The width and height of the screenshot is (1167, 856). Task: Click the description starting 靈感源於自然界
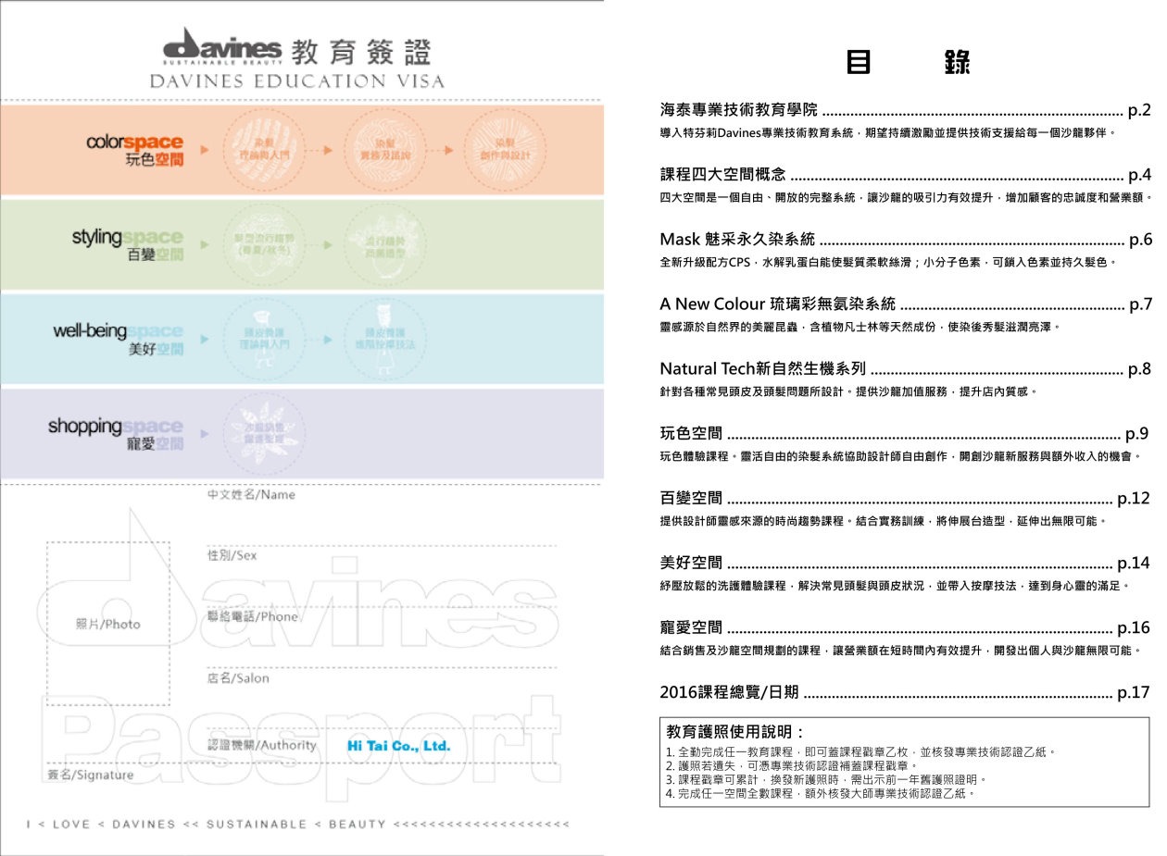[860, 327]
